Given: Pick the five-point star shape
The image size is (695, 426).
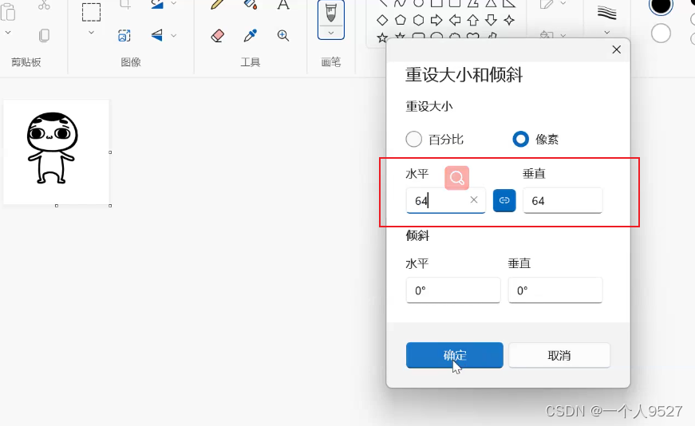Looking at the screenshot, I should click(382, 37).
